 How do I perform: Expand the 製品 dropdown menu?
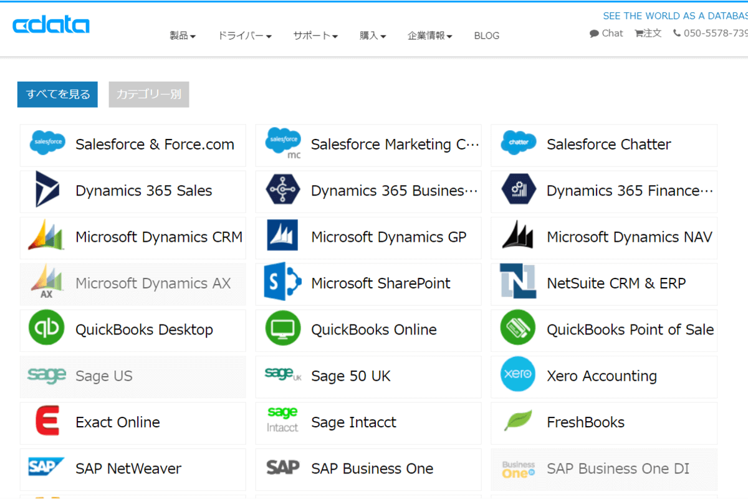click(183, 36)
